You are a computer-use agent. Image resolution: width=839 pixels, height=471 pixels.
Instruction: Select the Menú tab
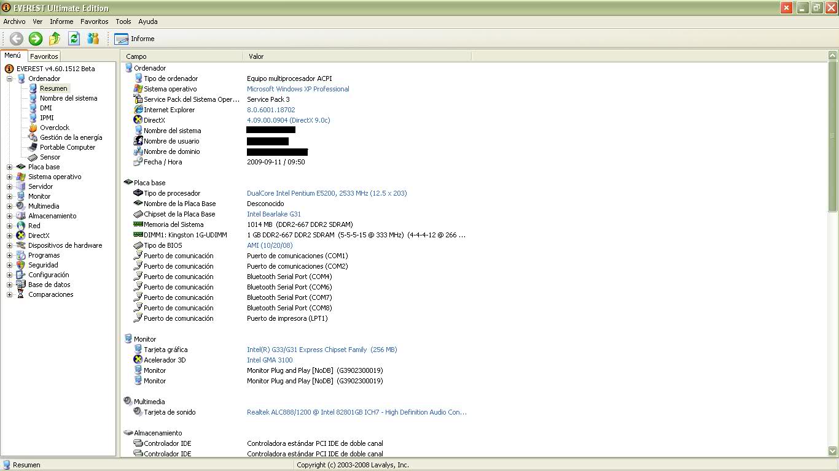pyautogui.click(x=13, y=56)
